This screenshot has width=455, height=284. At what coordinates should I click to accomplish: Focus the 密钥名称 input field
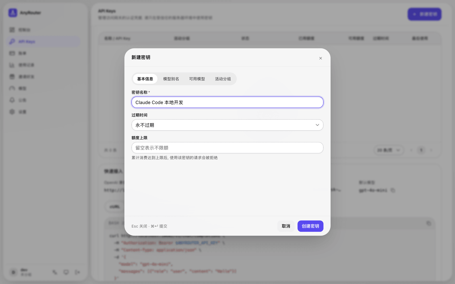227,102
